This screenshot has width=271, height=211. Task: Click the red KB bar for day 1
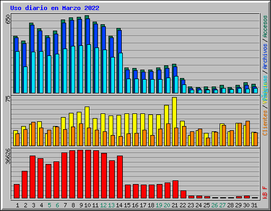[x=16, y=191]
